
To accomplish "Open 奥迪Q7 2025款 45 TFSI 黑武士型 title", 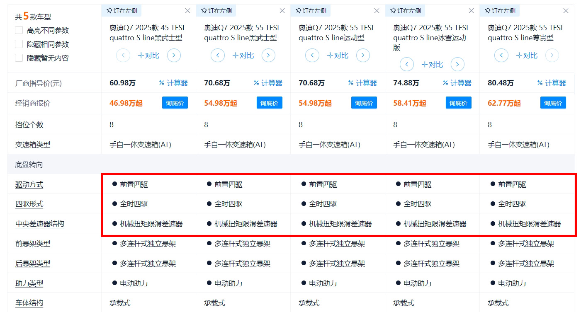I will [x=147, y=33].
